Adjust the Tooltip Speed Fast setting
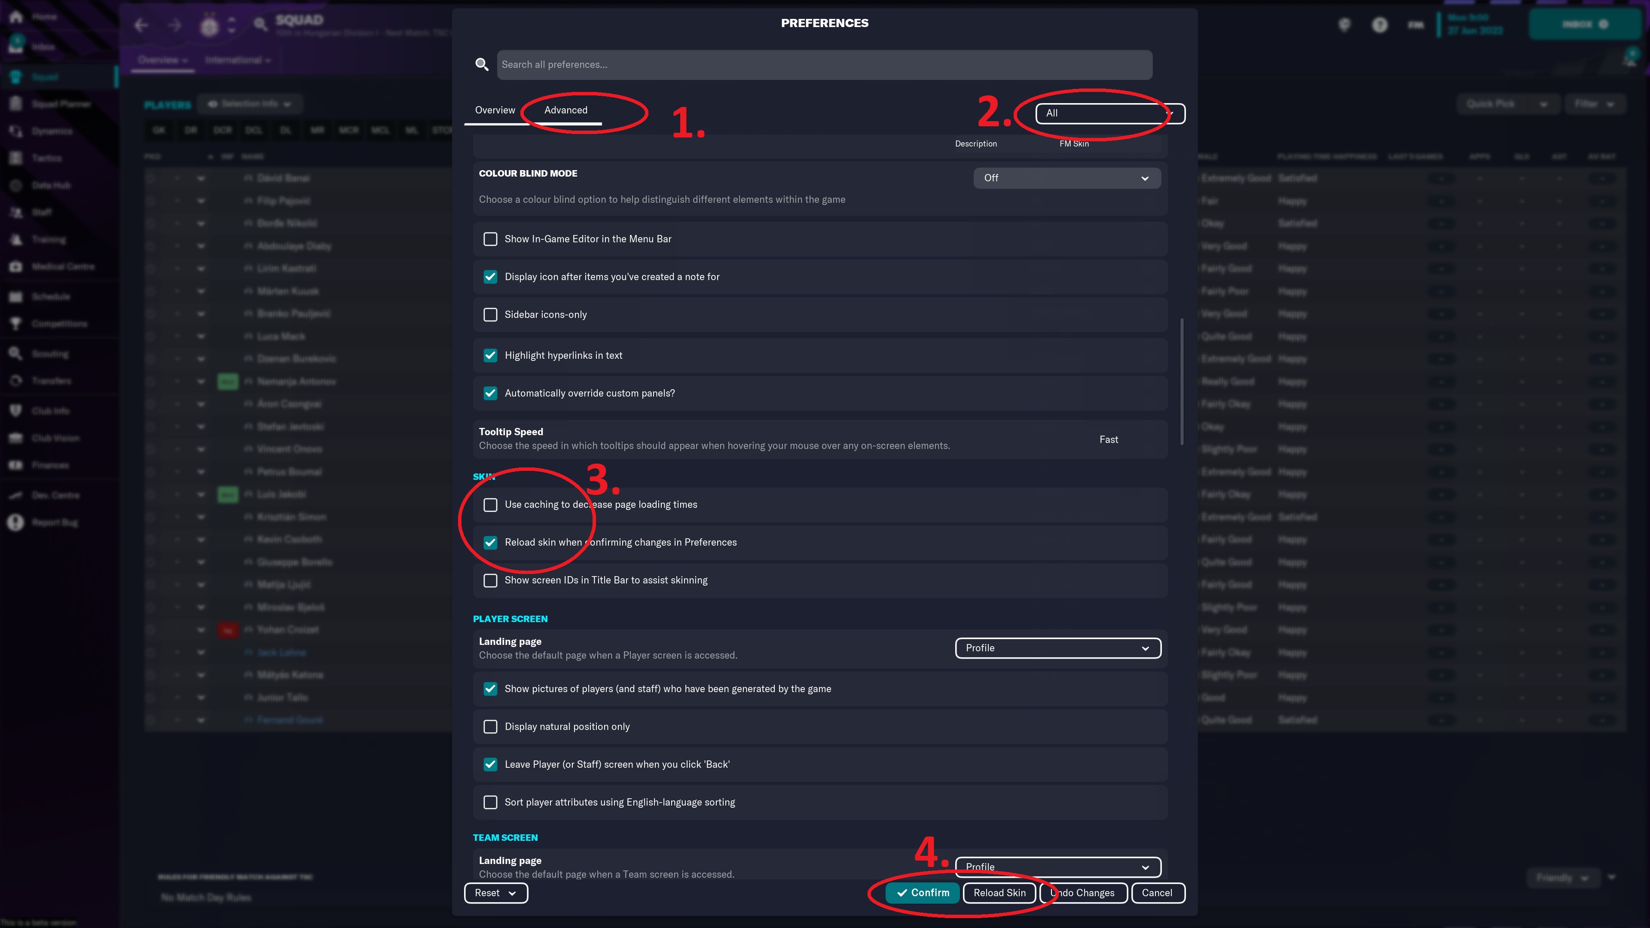 click(x=1108, y=440)
